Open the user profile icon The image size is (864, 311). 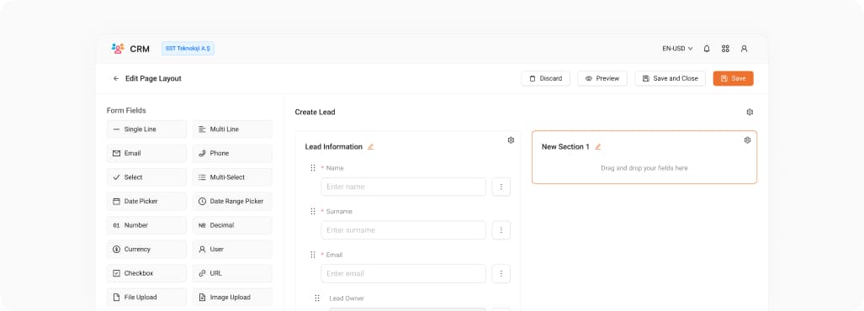click(744, 49)
